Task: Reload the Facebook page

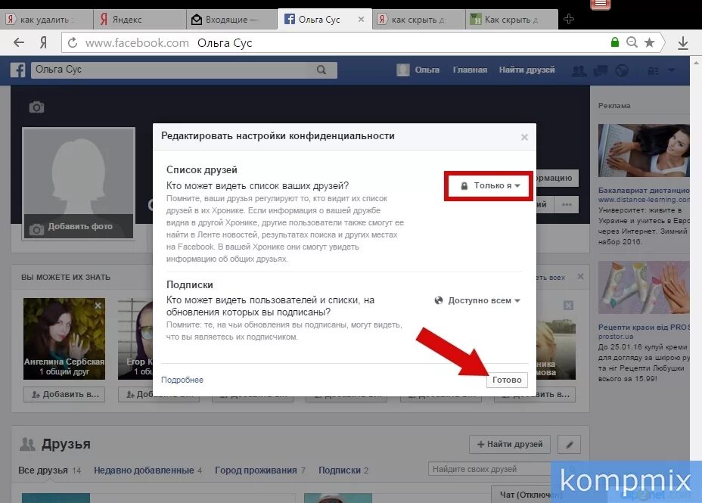Action: 73,42
